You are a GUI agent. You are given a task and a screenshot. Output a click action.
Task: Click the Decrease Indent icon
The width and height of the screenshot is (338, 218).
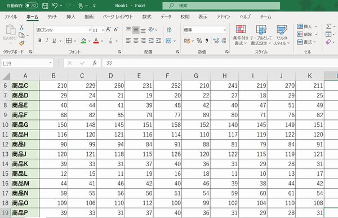(x=151, y=41)
